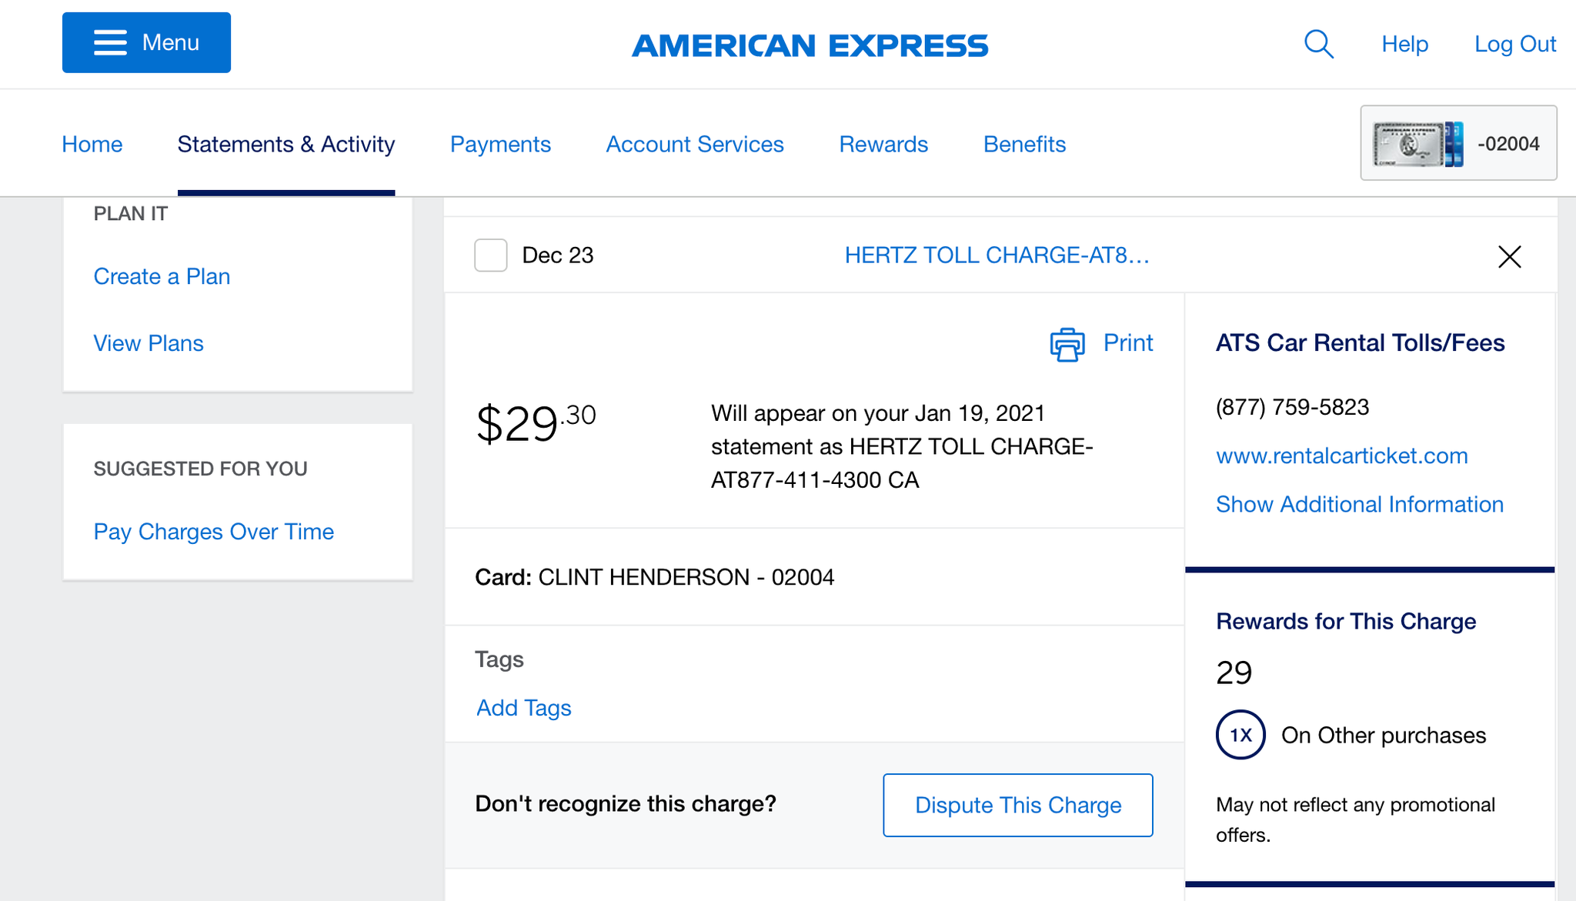This screenshot has width=1576, height=901.
Task: Open the Benefits menu item
Action: point(1024,144)
